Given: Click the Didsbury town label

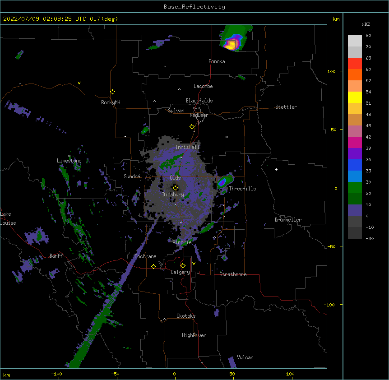Looking at the screenshot, I should [x=173, y=195].
